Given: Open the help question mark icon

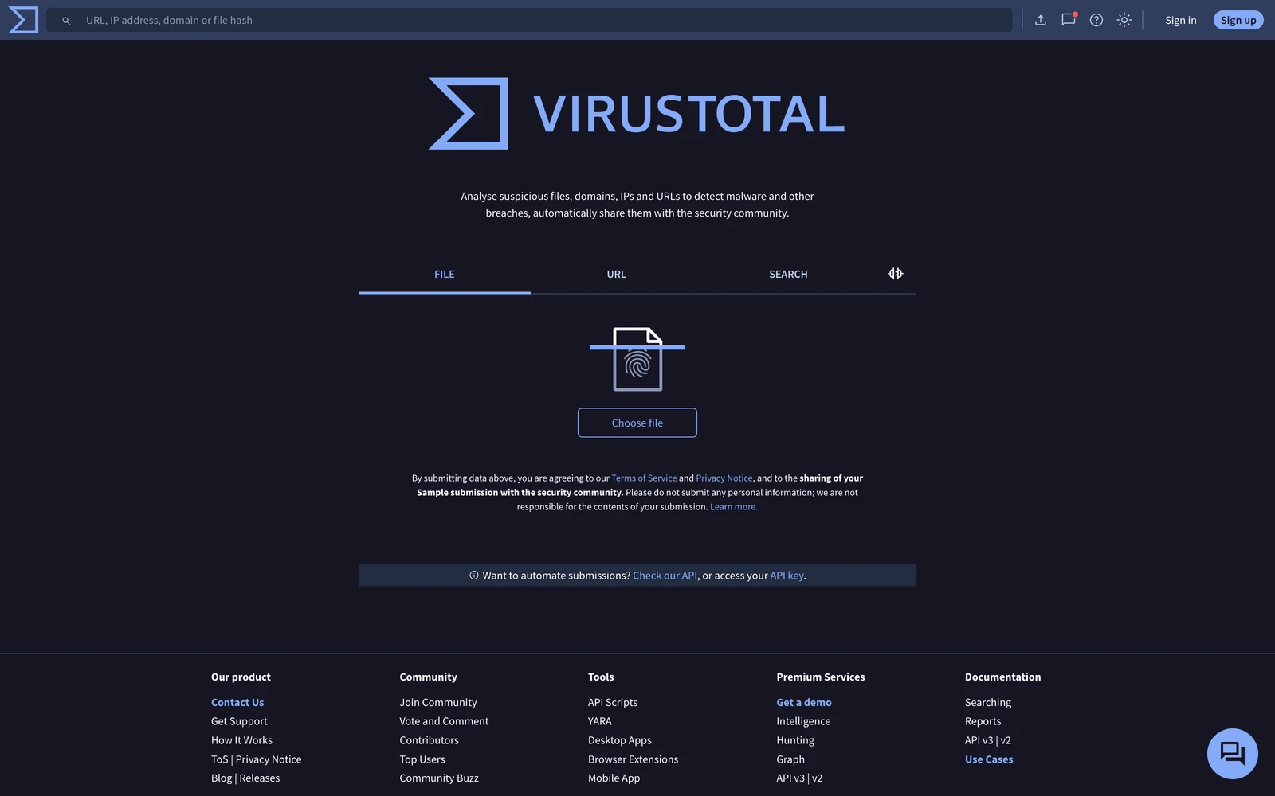Looking at the screenshot, I should (1096, 20).
